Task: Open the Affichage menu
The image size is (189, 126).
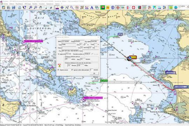Action: [x=28, y=4]
